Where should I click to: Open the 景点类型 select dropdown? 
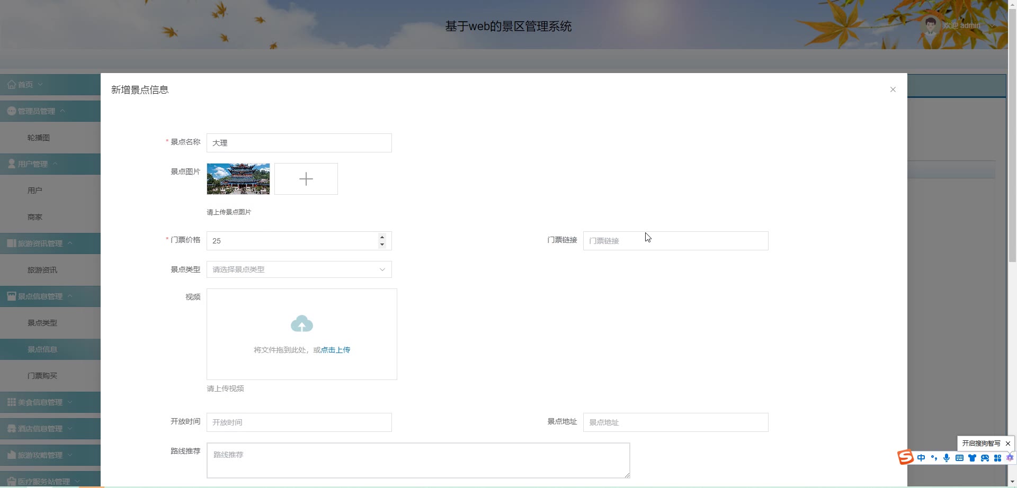(299, 269)
